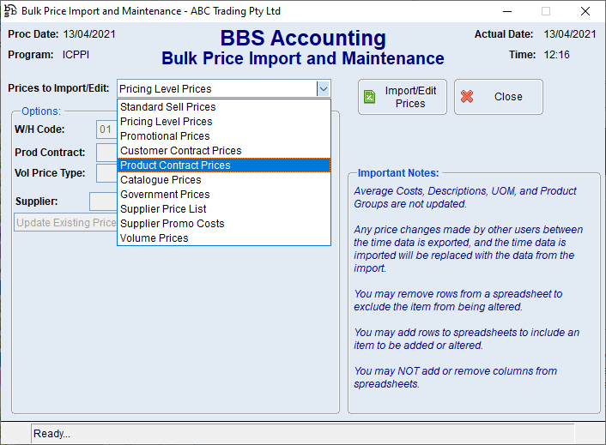Choose Volume Prices at list bottom

(x=155, y=238)
